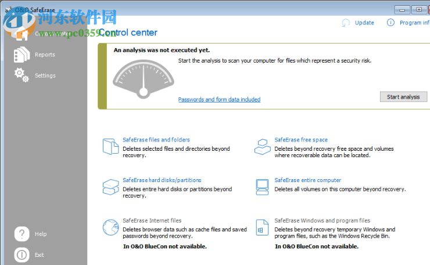Click the Help question mark icon
Image resolution: width=430 pixels, height=265 pixels.
[x=21, y=234]
